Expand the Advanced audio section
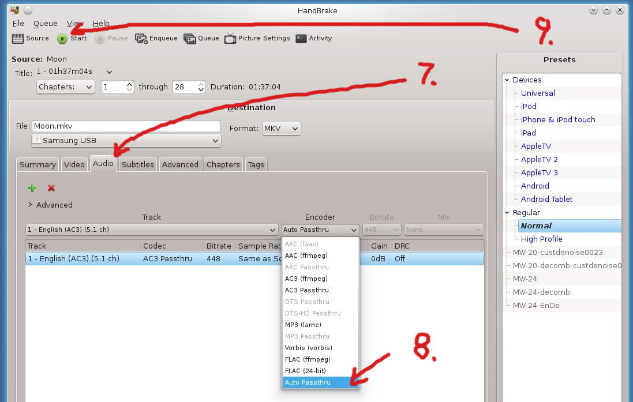 click(x=50, y=205)
